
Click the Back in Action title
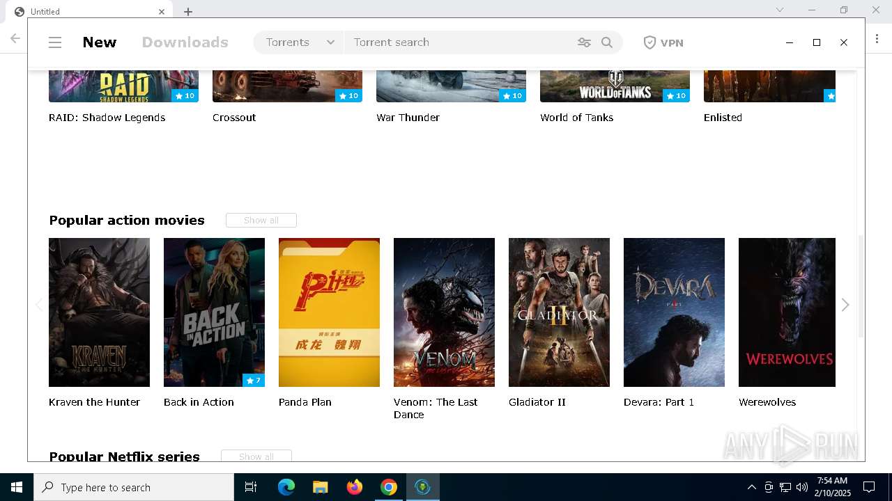coord(199,402)
